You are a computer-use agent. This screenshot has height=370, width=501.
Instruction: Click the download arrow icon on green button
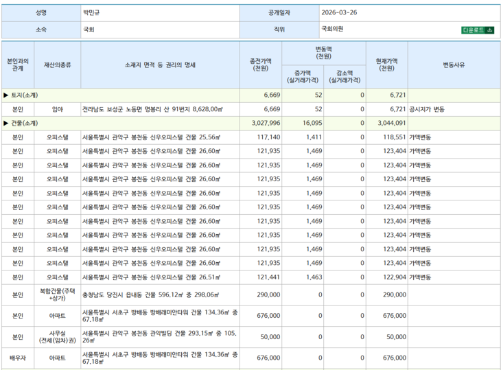pyautogui.click(x=489, y=30)
